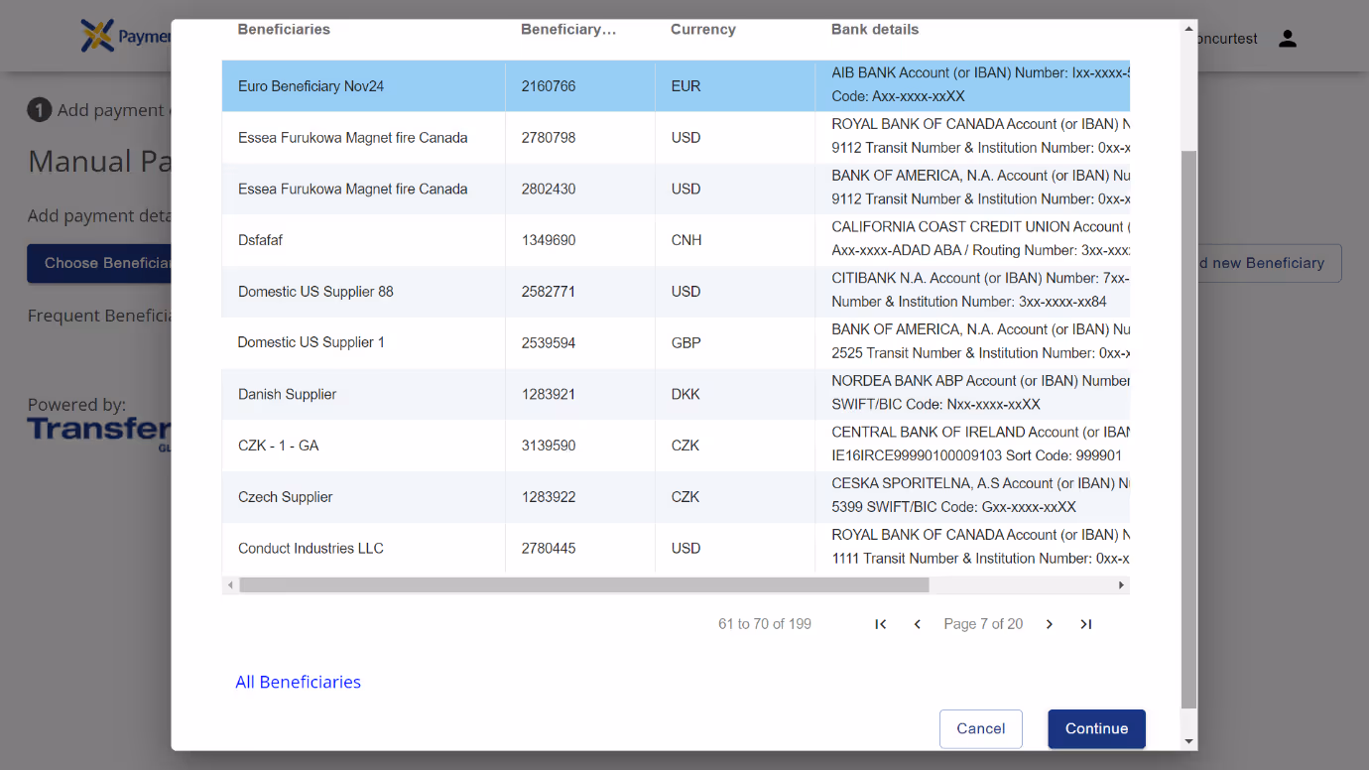Sort by Currency column header
Viewport: 1369px width, 770px height.
703,30
